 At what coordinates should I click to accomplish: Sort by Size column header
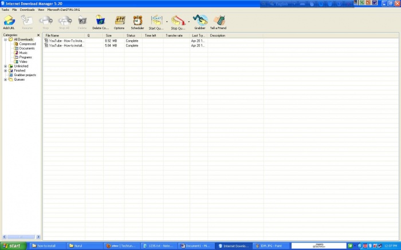(113, 35)
